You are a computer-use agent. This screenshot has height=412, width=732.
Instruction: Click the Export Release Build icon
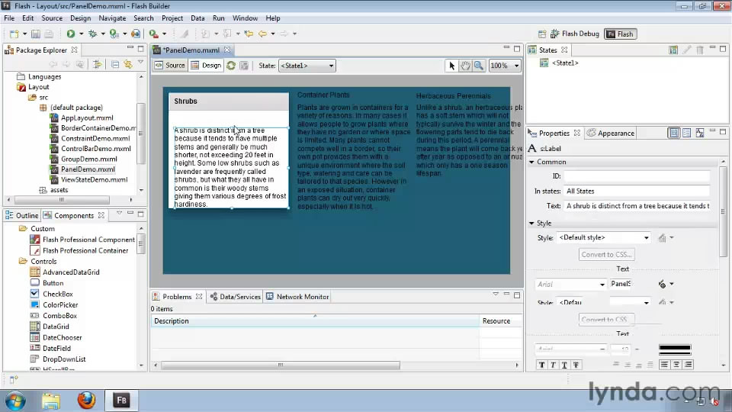coord(136,34)
